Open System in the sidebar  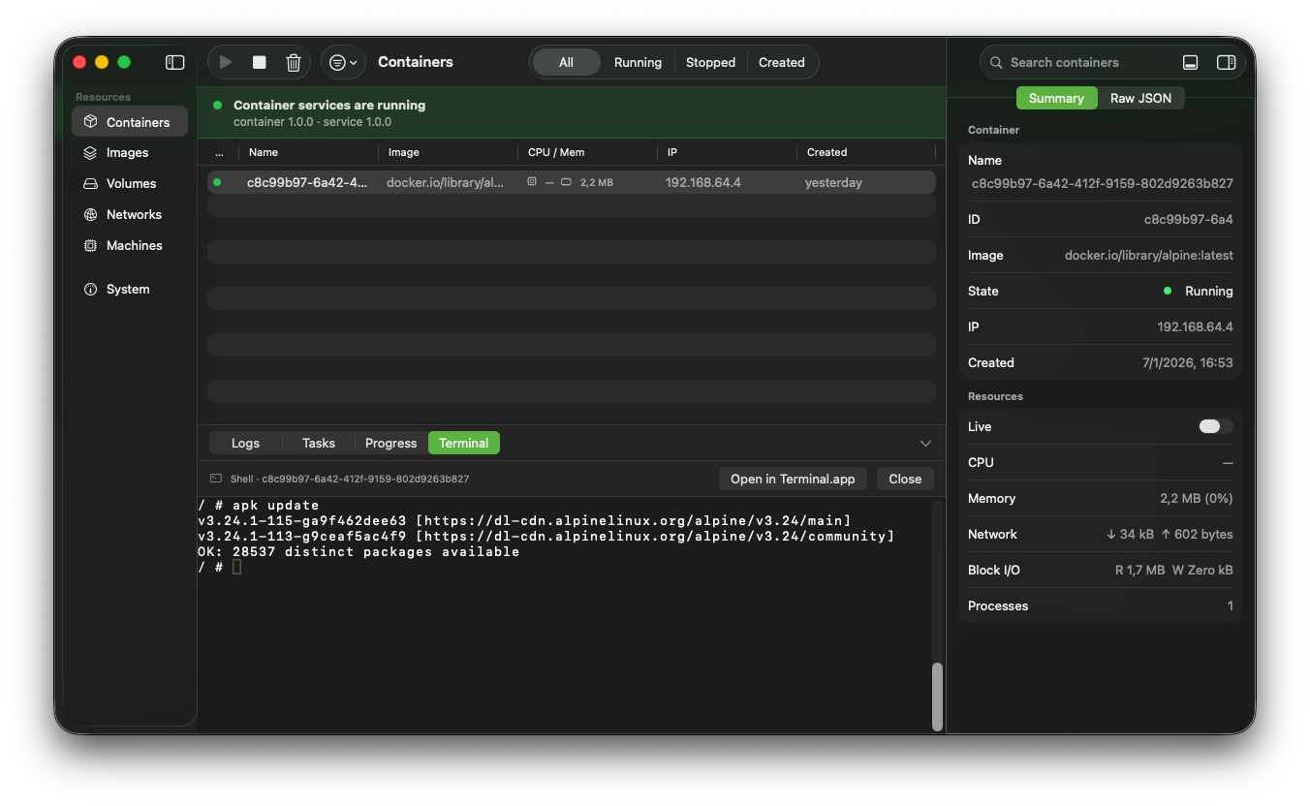130,289
